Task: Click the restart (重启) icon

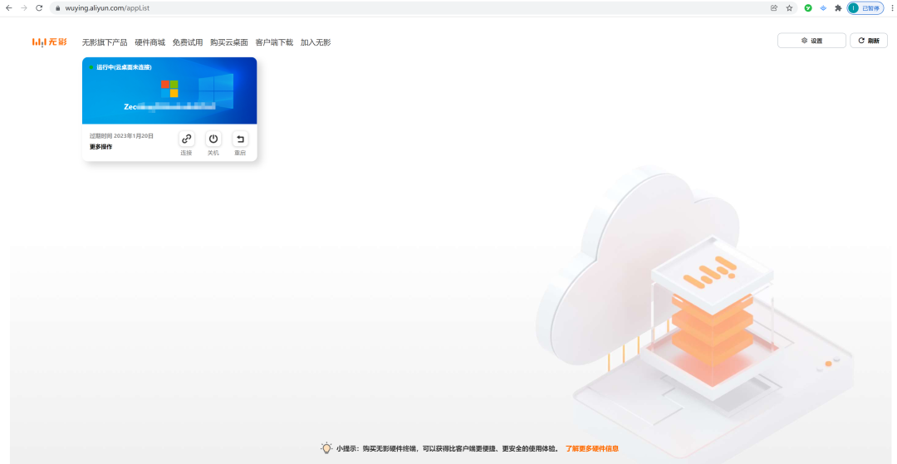Action: pos(240,139)
